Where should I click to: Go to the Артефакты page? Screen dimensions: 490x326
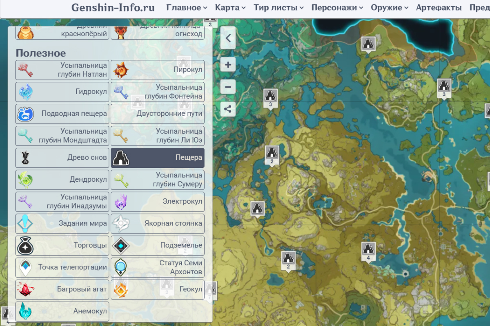[439, 8]
